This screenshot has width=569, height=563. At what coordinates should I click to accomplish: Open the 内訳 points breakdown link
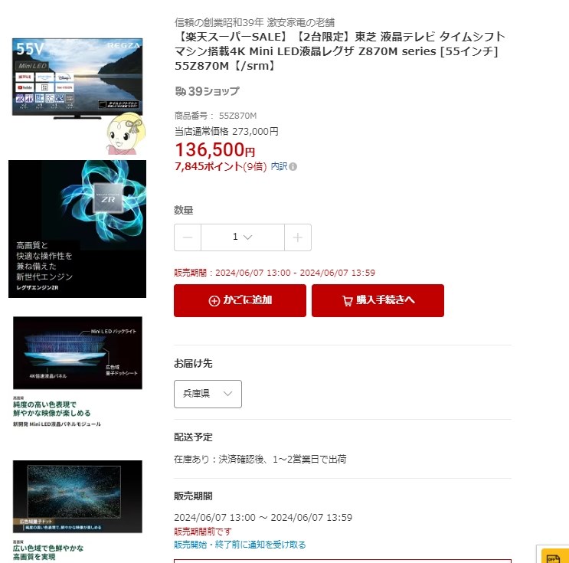(x=279, y=166)
